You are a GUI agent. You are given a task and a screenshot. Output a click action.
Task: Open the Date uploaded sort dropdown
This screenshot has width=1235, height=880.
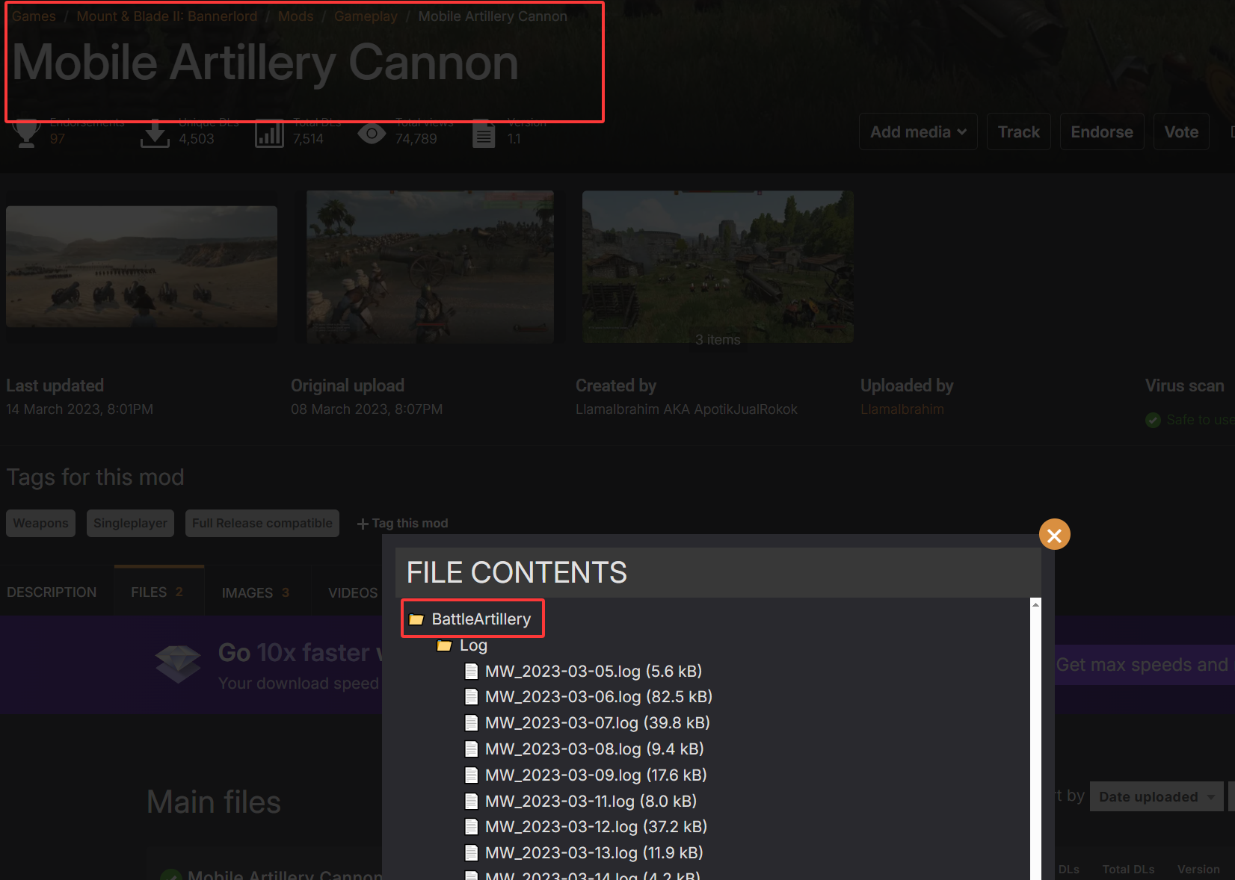click(x=1157, y=796)
